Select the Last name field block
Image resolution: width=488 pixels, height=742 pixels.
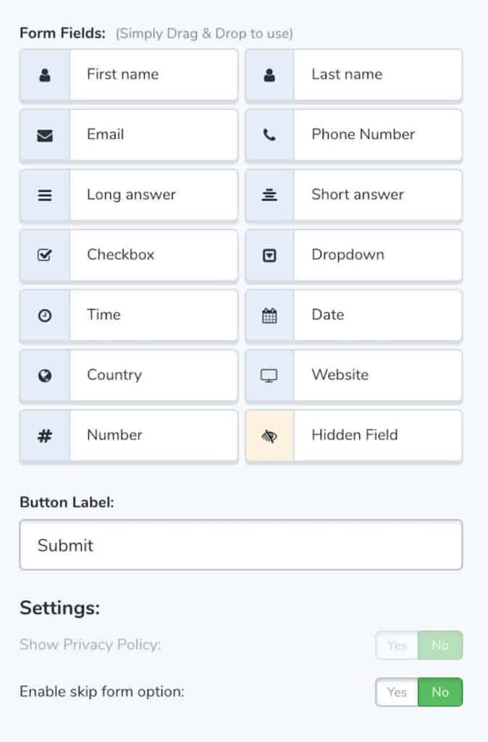(x=354, y=75)
